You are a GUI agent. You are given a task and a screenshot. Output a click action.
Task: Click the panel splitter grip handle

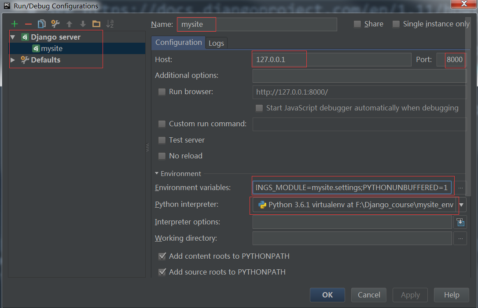(x=147, y=147)
